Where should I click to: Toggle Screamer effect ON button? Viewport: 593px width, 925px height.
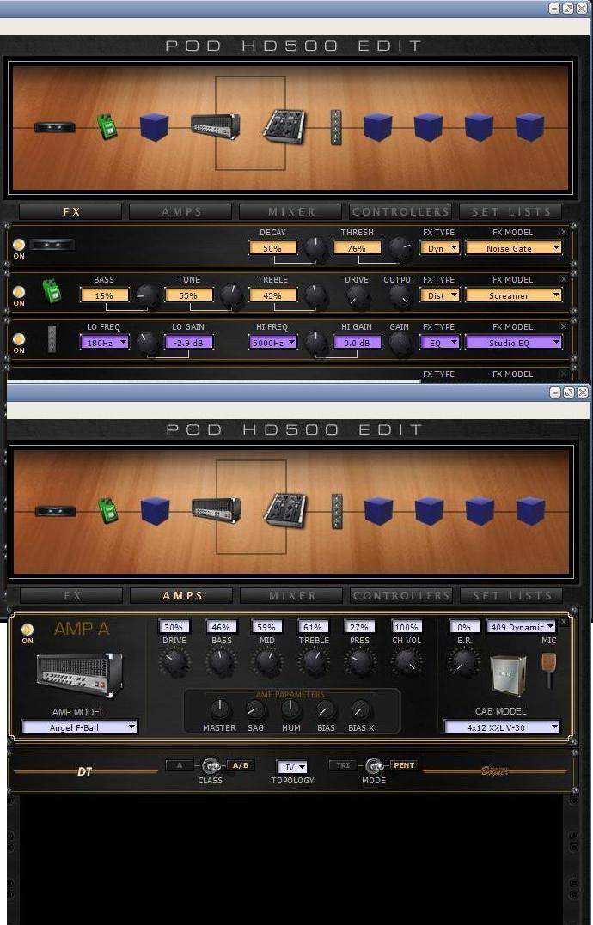tap(19, 292)
